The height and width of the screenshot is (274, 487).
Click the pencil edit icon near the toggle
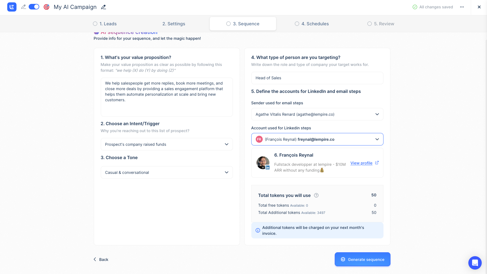coord(24,7)
